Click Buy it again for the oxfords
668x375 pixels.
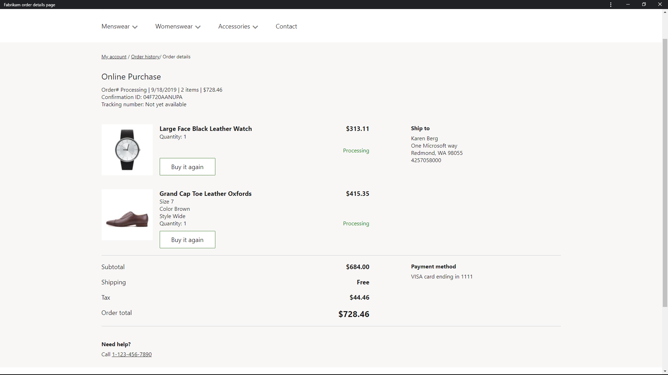click(x=188, y=240)
